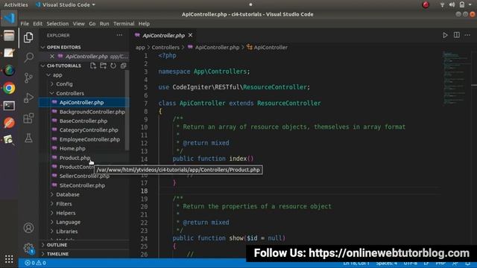This screenshot has width=477, height=268.
Task: Refresh the explorer tree
Action: 113,66
